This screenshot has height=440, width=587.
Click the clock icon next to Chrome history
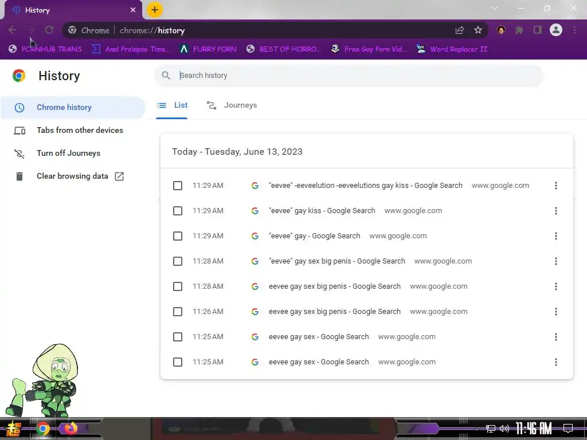tap(19, 108)
